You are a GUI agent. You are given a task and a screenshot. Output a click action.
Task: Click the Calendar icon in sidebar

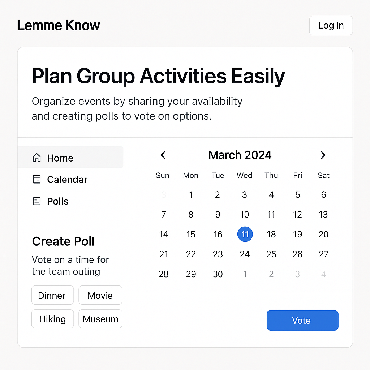36,180
